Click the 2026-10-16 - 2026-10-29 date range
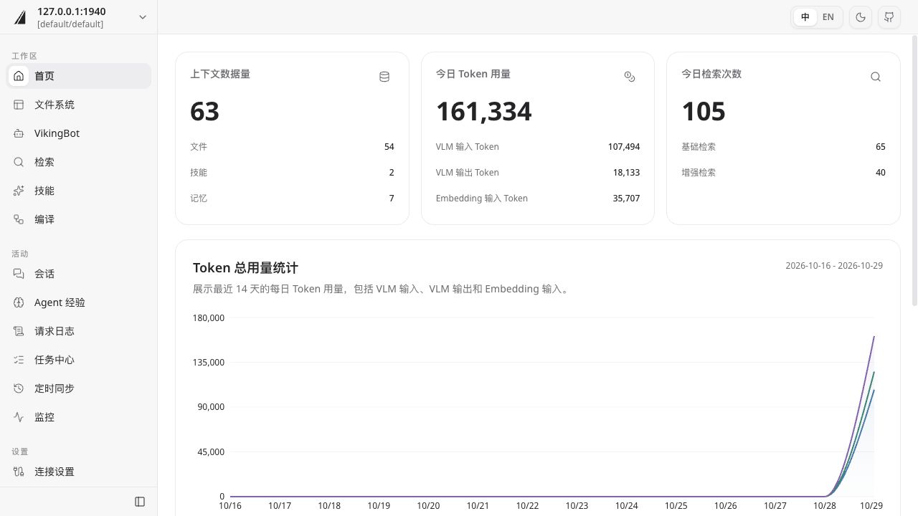This screenshot has height=516, width=918. point(834,266)
